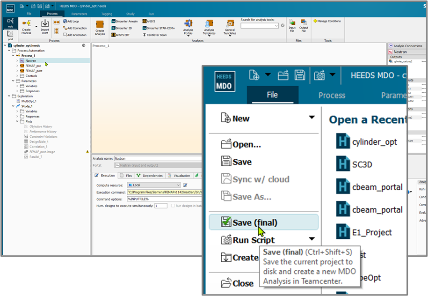Click the Analysis name field

[x=158, y=158]
